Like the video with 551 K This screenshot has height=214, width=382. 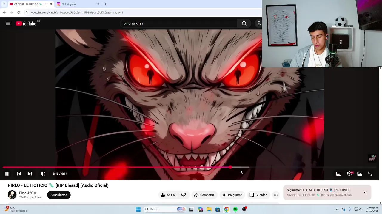pos(168,195)
